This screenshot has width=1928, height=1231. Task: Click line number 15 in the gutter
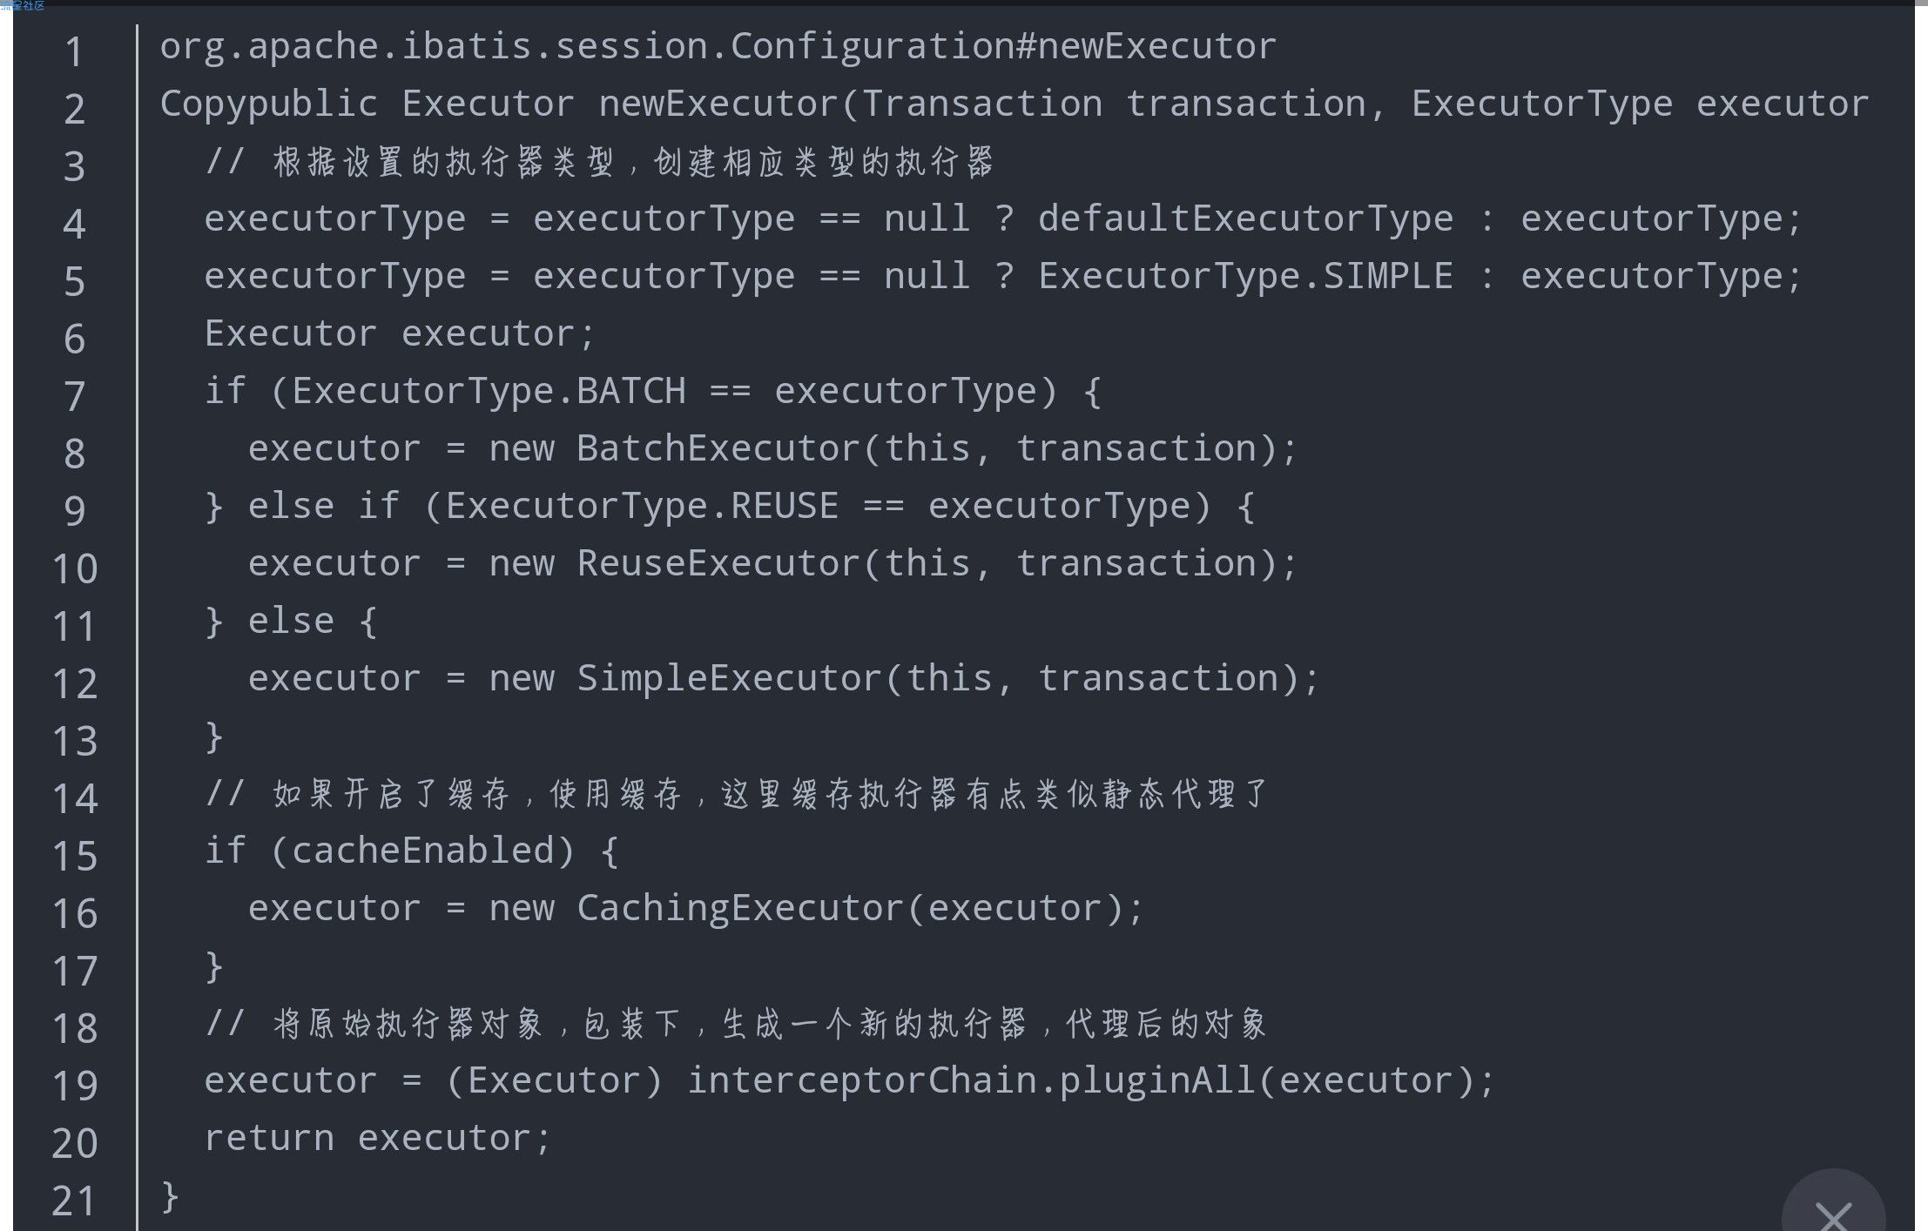(74, 856)
